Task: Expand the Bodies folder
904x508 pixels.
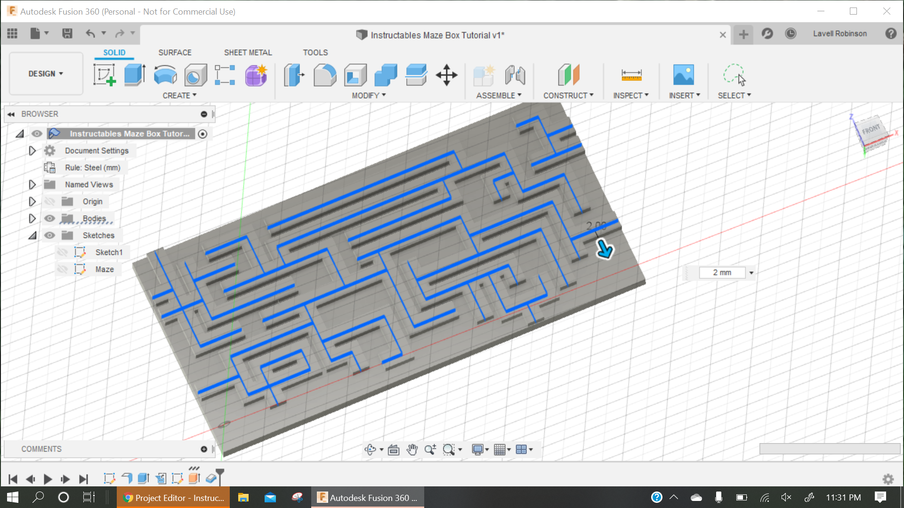Action: (x=32, y=218)
